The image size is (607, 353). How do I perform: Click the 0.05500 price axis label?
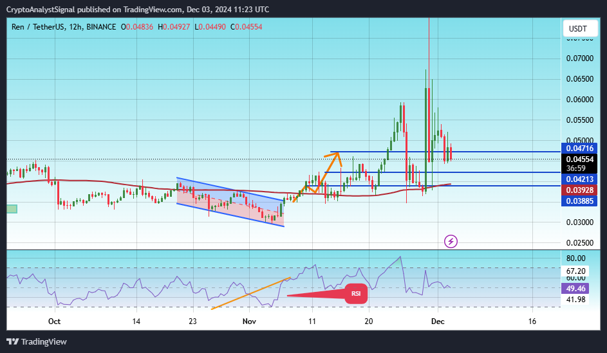click(x=579, y=120)
